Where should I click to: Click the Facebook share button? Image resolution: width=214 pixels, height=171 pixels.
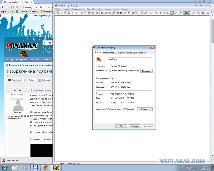tap(14, 80)
